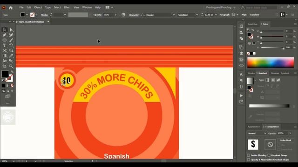Click the Make Mask button
298x167 pixels.
[285, 140]
